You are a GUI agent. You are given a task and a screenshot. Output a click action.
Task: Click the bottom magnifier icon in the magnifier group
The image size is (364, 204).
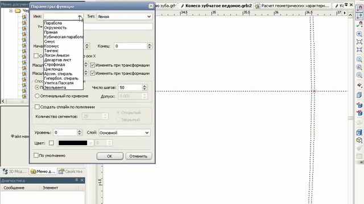tap(359, 75)
